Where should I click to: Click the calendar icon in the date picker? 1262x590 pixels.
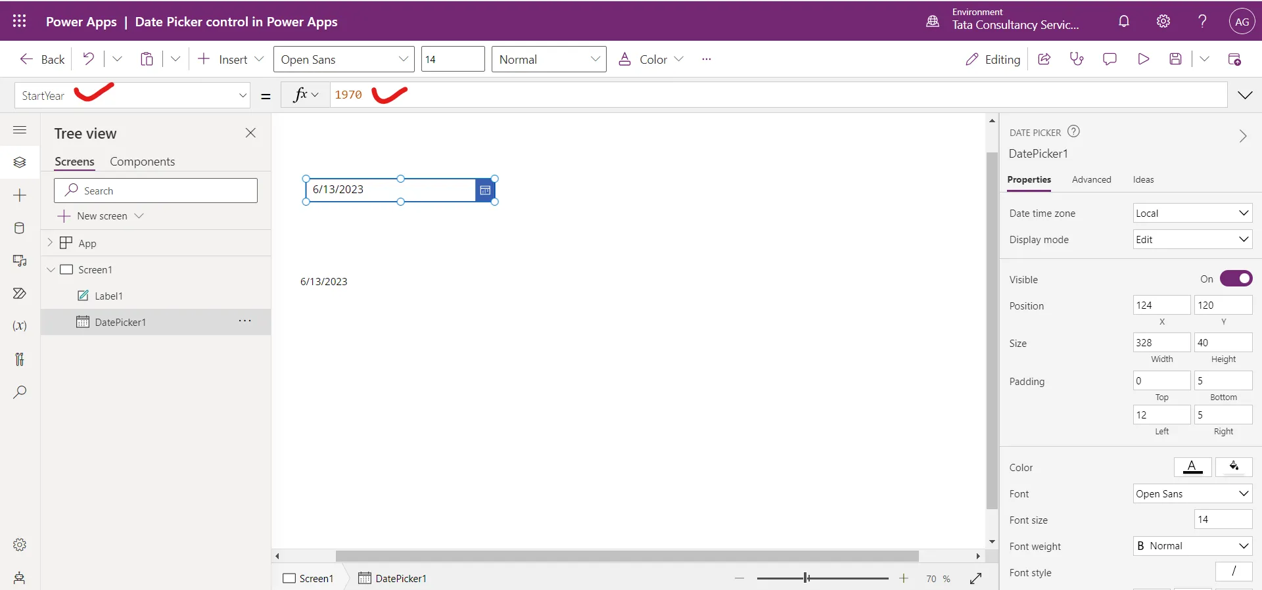click(485, 190)
